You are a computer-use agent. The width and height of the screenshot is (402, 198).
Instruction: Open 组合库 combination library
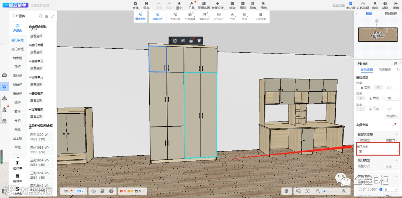(17, 178)
